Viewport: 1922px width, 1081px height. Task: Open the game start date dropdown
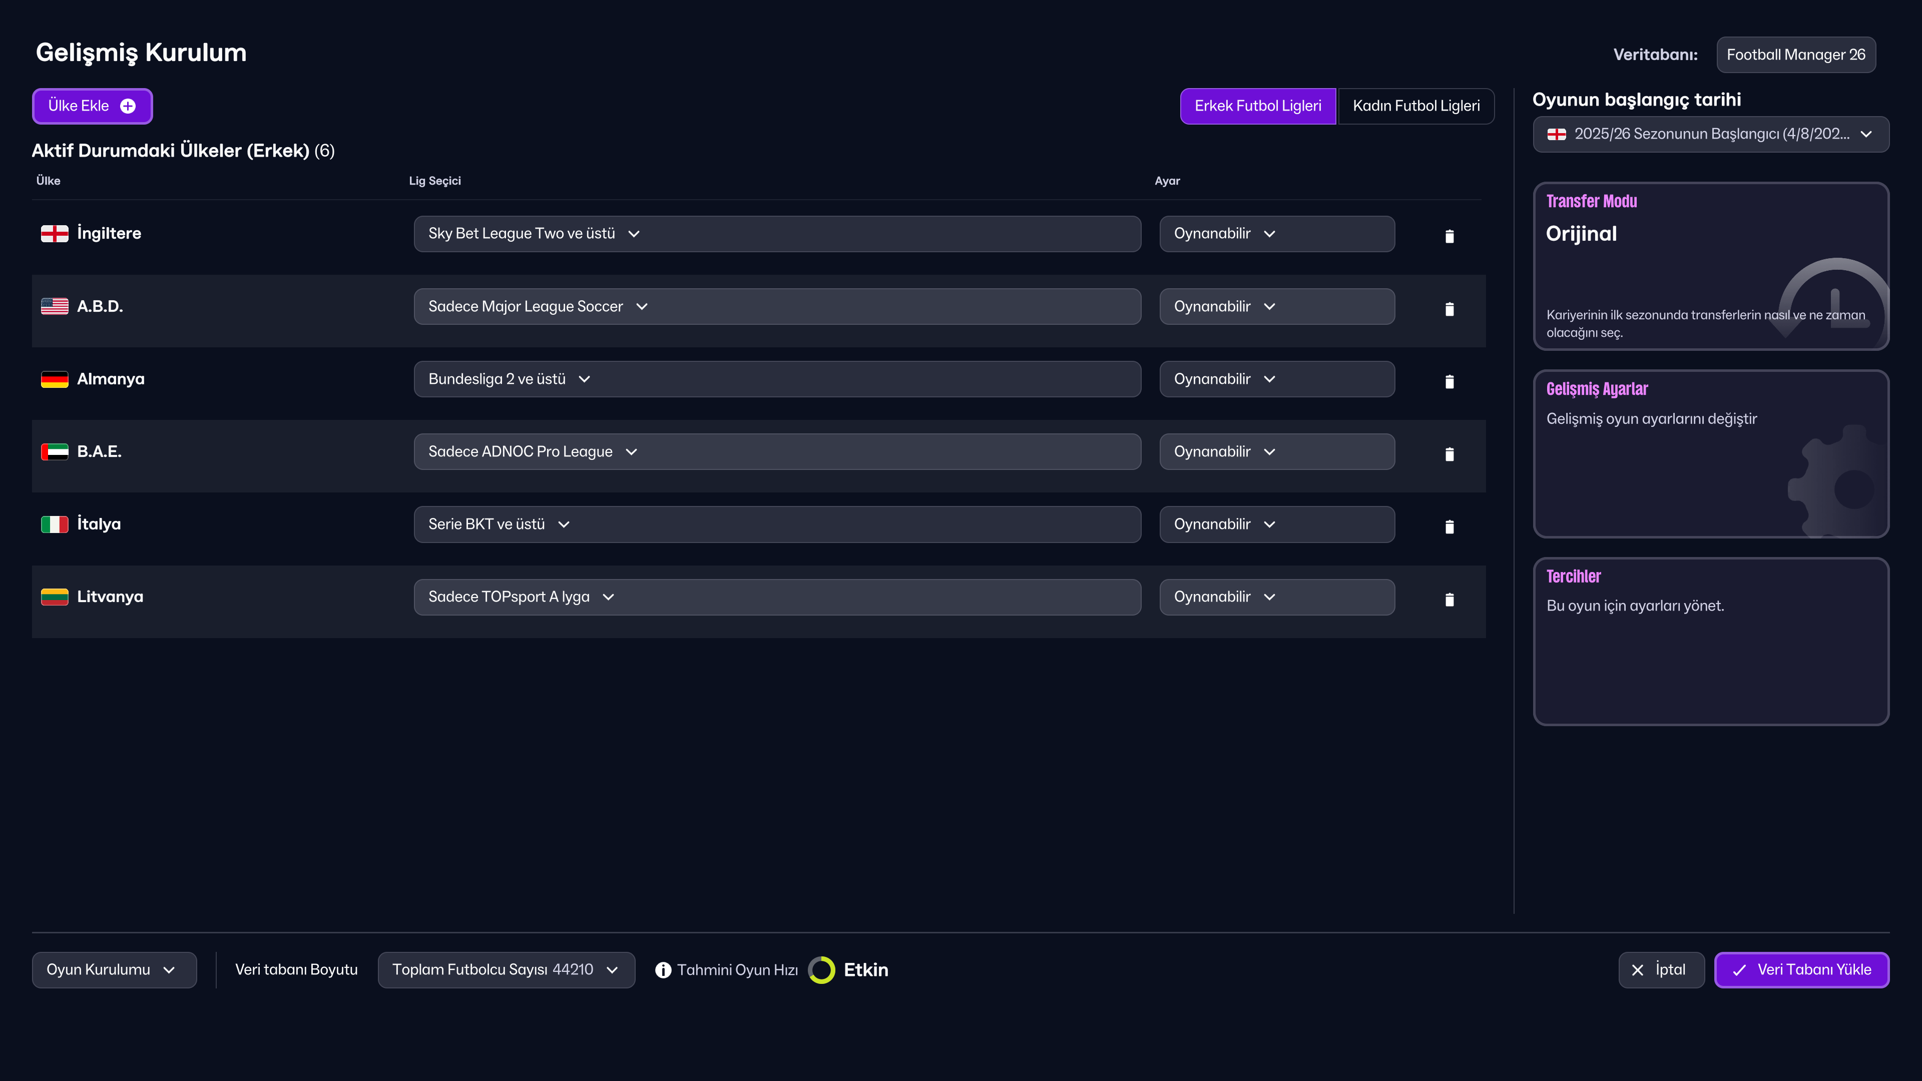[1710, 134]
